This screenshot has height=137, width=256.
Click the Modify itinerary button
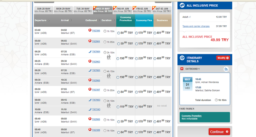[x=223, y=58]
